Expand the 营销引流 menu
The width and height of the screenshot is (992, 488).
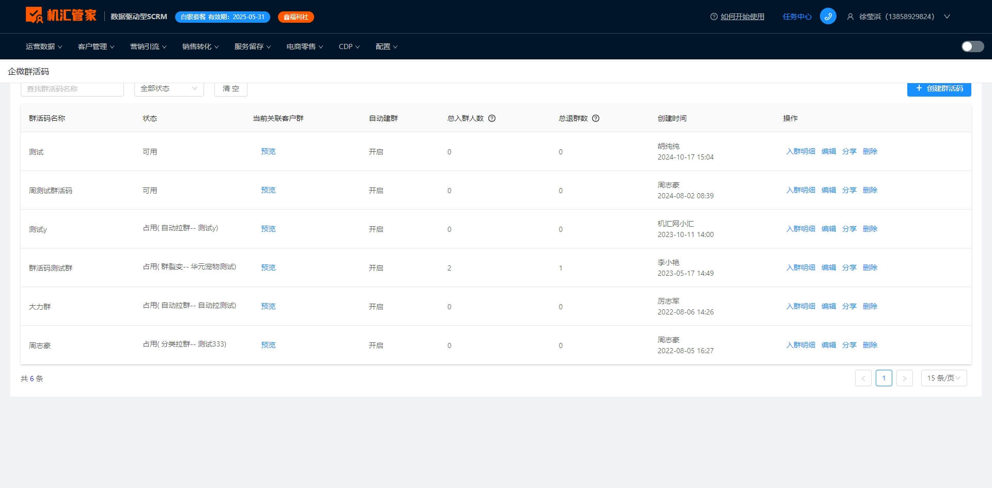[x=148, y=46]
